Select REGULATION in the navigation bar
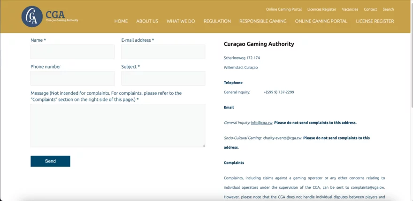Screen dimensions: 413x201 [217, 21]
